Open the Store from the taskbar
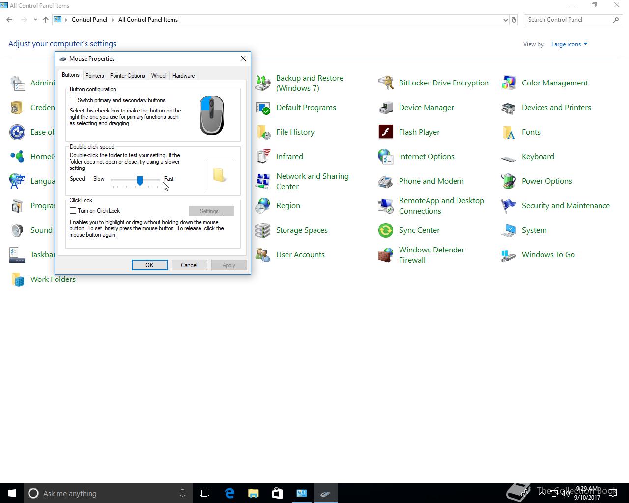The width and height of the screenshot is (629, 503). 277,493
